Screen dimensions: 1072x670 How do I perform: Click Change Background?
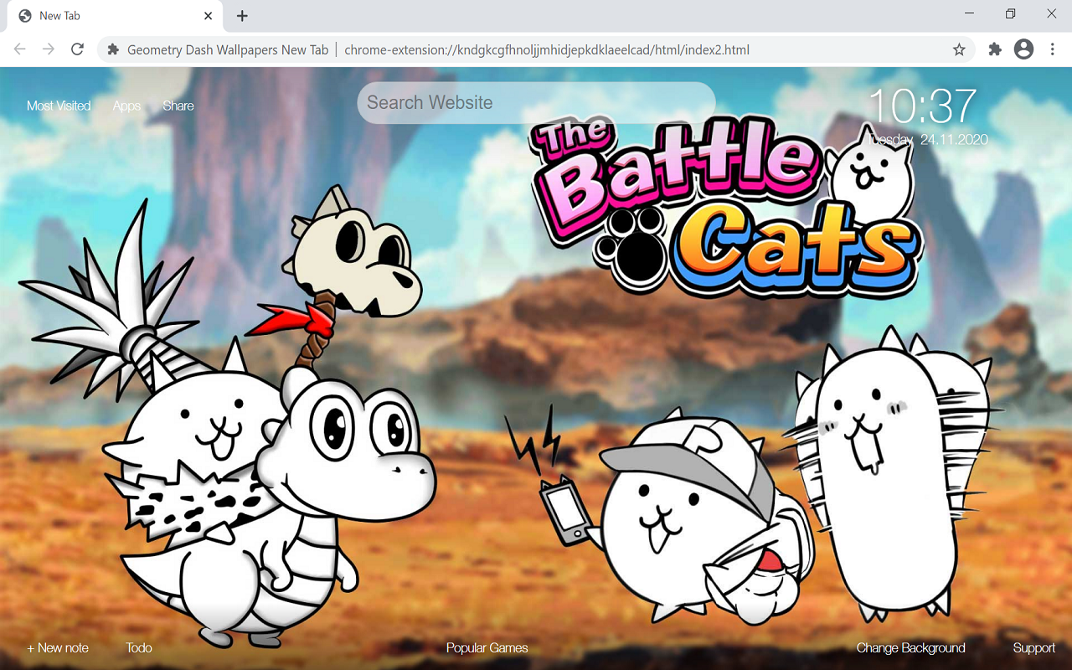coord(910,647)
